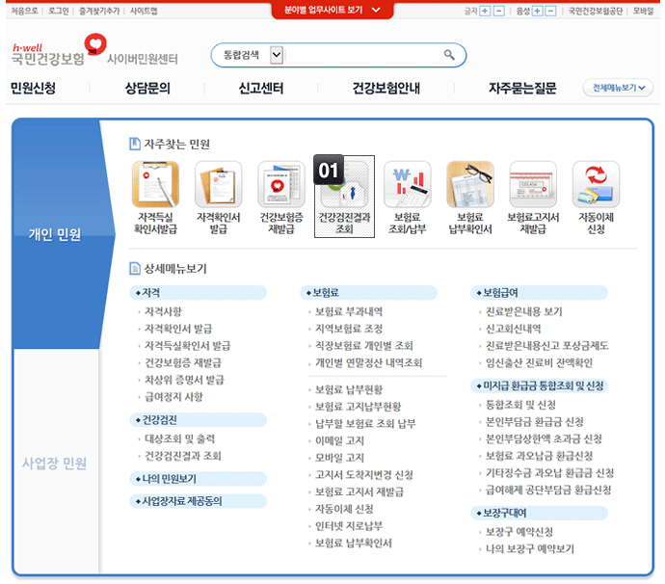Image resolution: width=665 pixels, height=584 pixels.
Task: Open the 나의 민원보기 header
Action: pyautogui.click(x=199, y=479)
